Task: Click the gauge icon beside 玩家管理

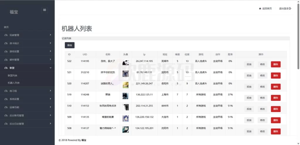Action: [x=6, y=35]
